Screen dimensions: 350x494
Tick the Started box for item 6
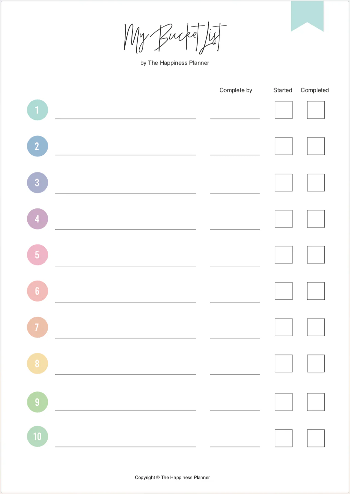coord(284,291)
